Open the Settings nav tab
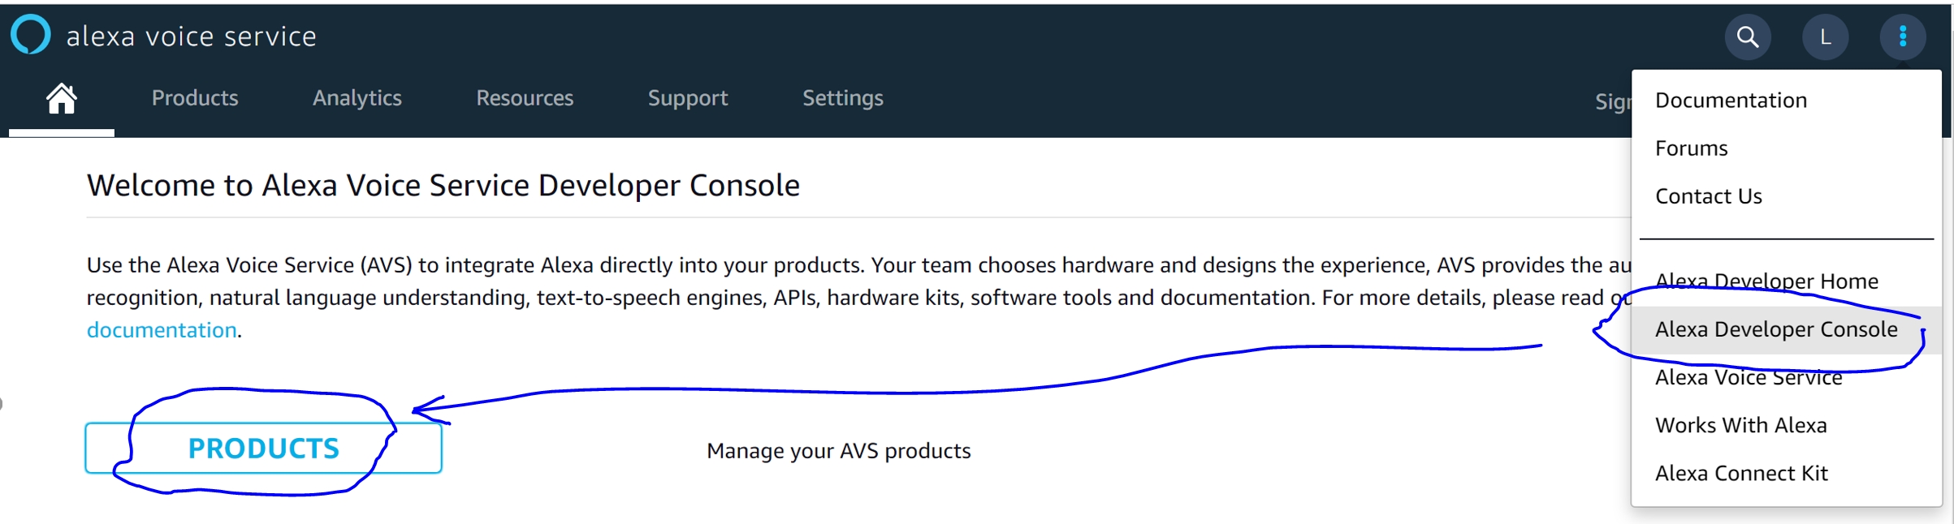Viewport: 1954px width, 524px height. click(843, 98)
